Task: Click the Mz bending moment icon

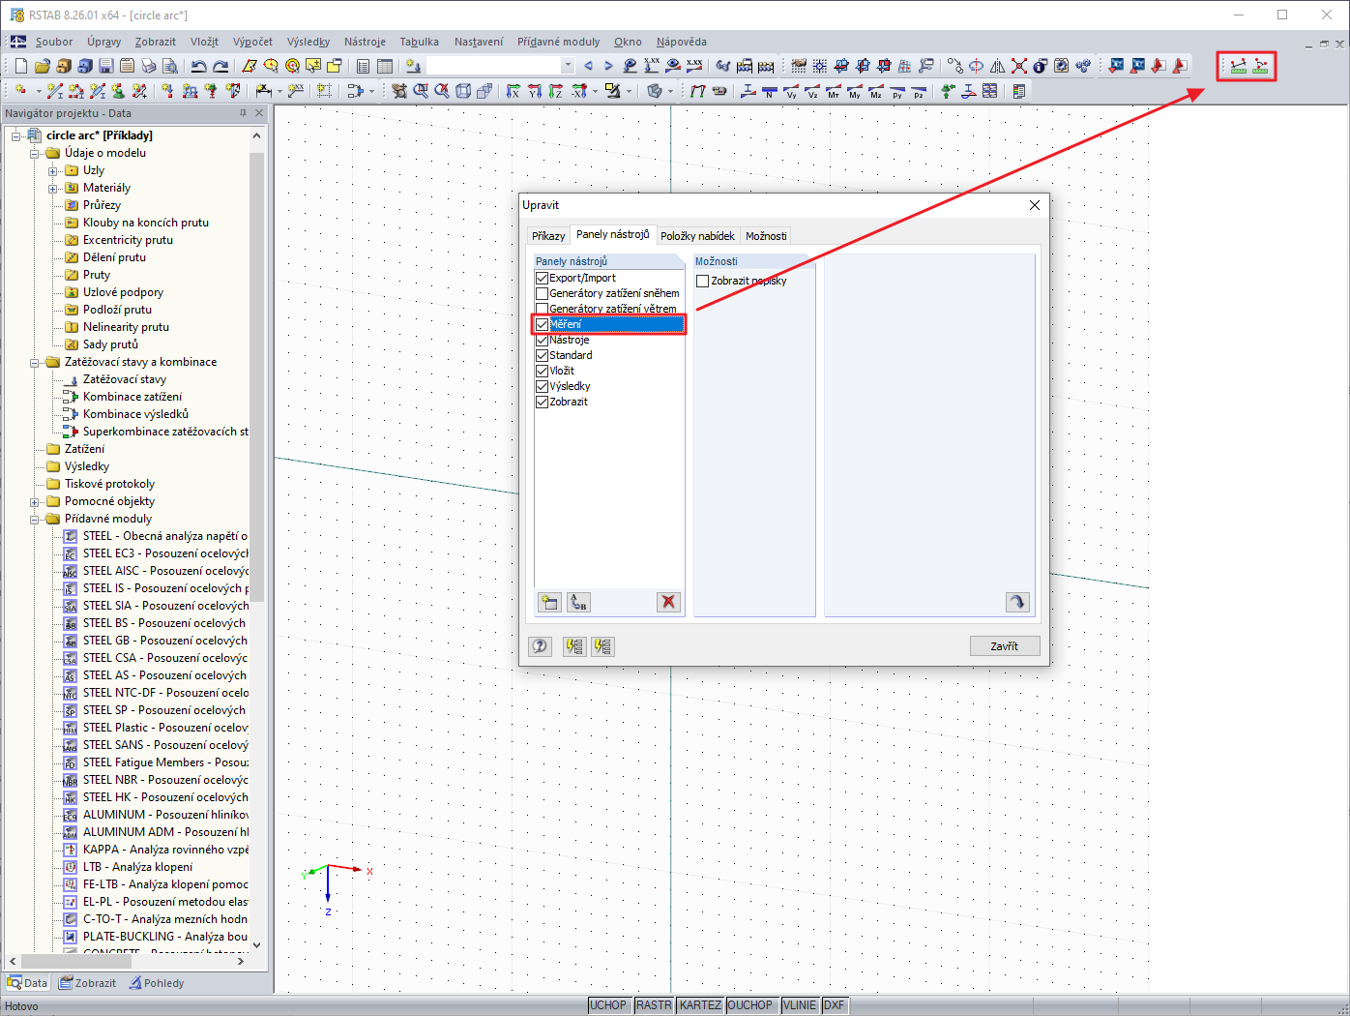Action: coord(876,92)
